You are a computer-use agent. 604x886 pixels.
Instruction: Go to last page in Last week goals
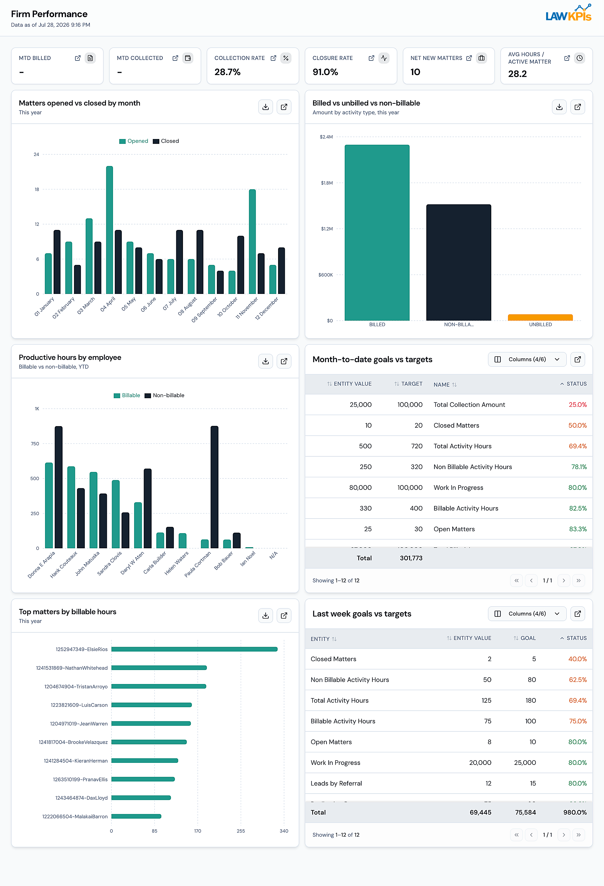(x=579, y=835)
